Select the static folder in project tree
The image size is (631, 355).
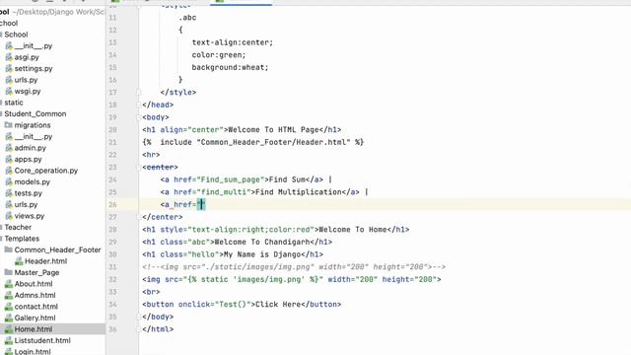pos(14,103)
